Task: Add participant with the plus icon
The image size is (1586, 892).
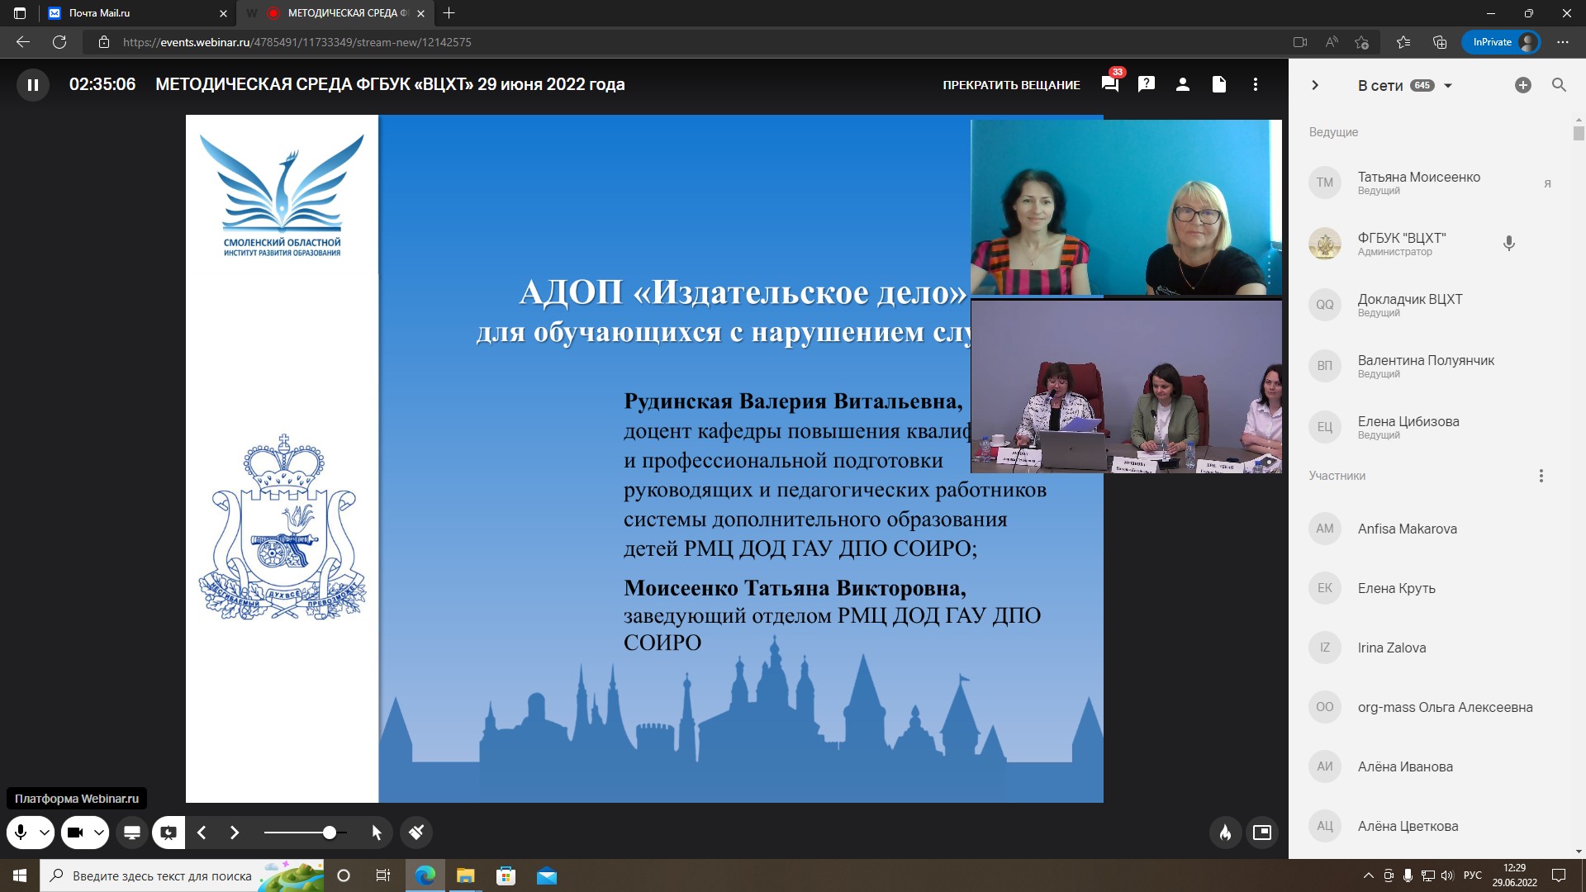Action: pyautogui.click(x=1522, y=85)
